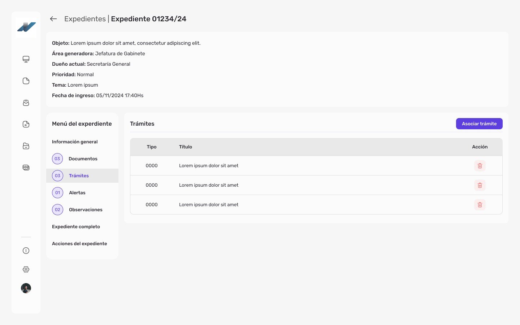Click the trash icon in third row
Image resolution: width=520 pixels, height=325 pixels.
480,205
